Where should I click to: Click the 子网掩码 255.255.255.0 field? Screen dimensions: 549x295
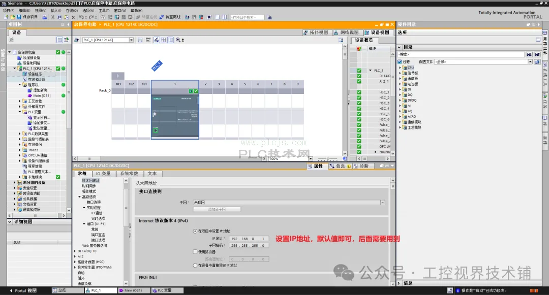(x=249, y=245)
